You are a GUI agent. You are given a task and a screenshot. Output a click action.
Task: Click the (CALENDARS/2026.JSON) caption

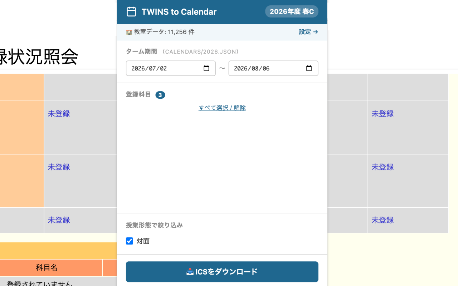[x=200, y=52]
